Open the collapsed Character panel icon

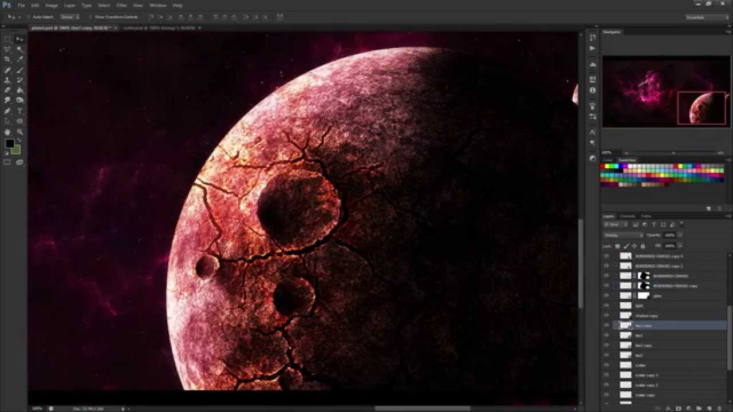click(593, 132)
